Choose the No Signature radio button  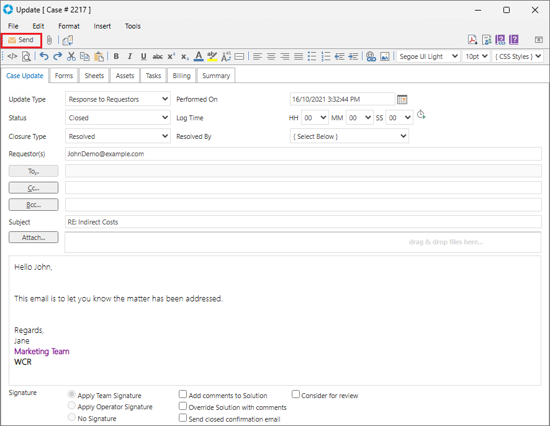(71, 417)
